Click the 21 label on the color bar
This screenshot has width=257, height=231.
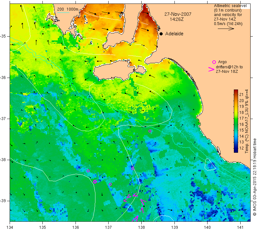(x=242, y=94)
